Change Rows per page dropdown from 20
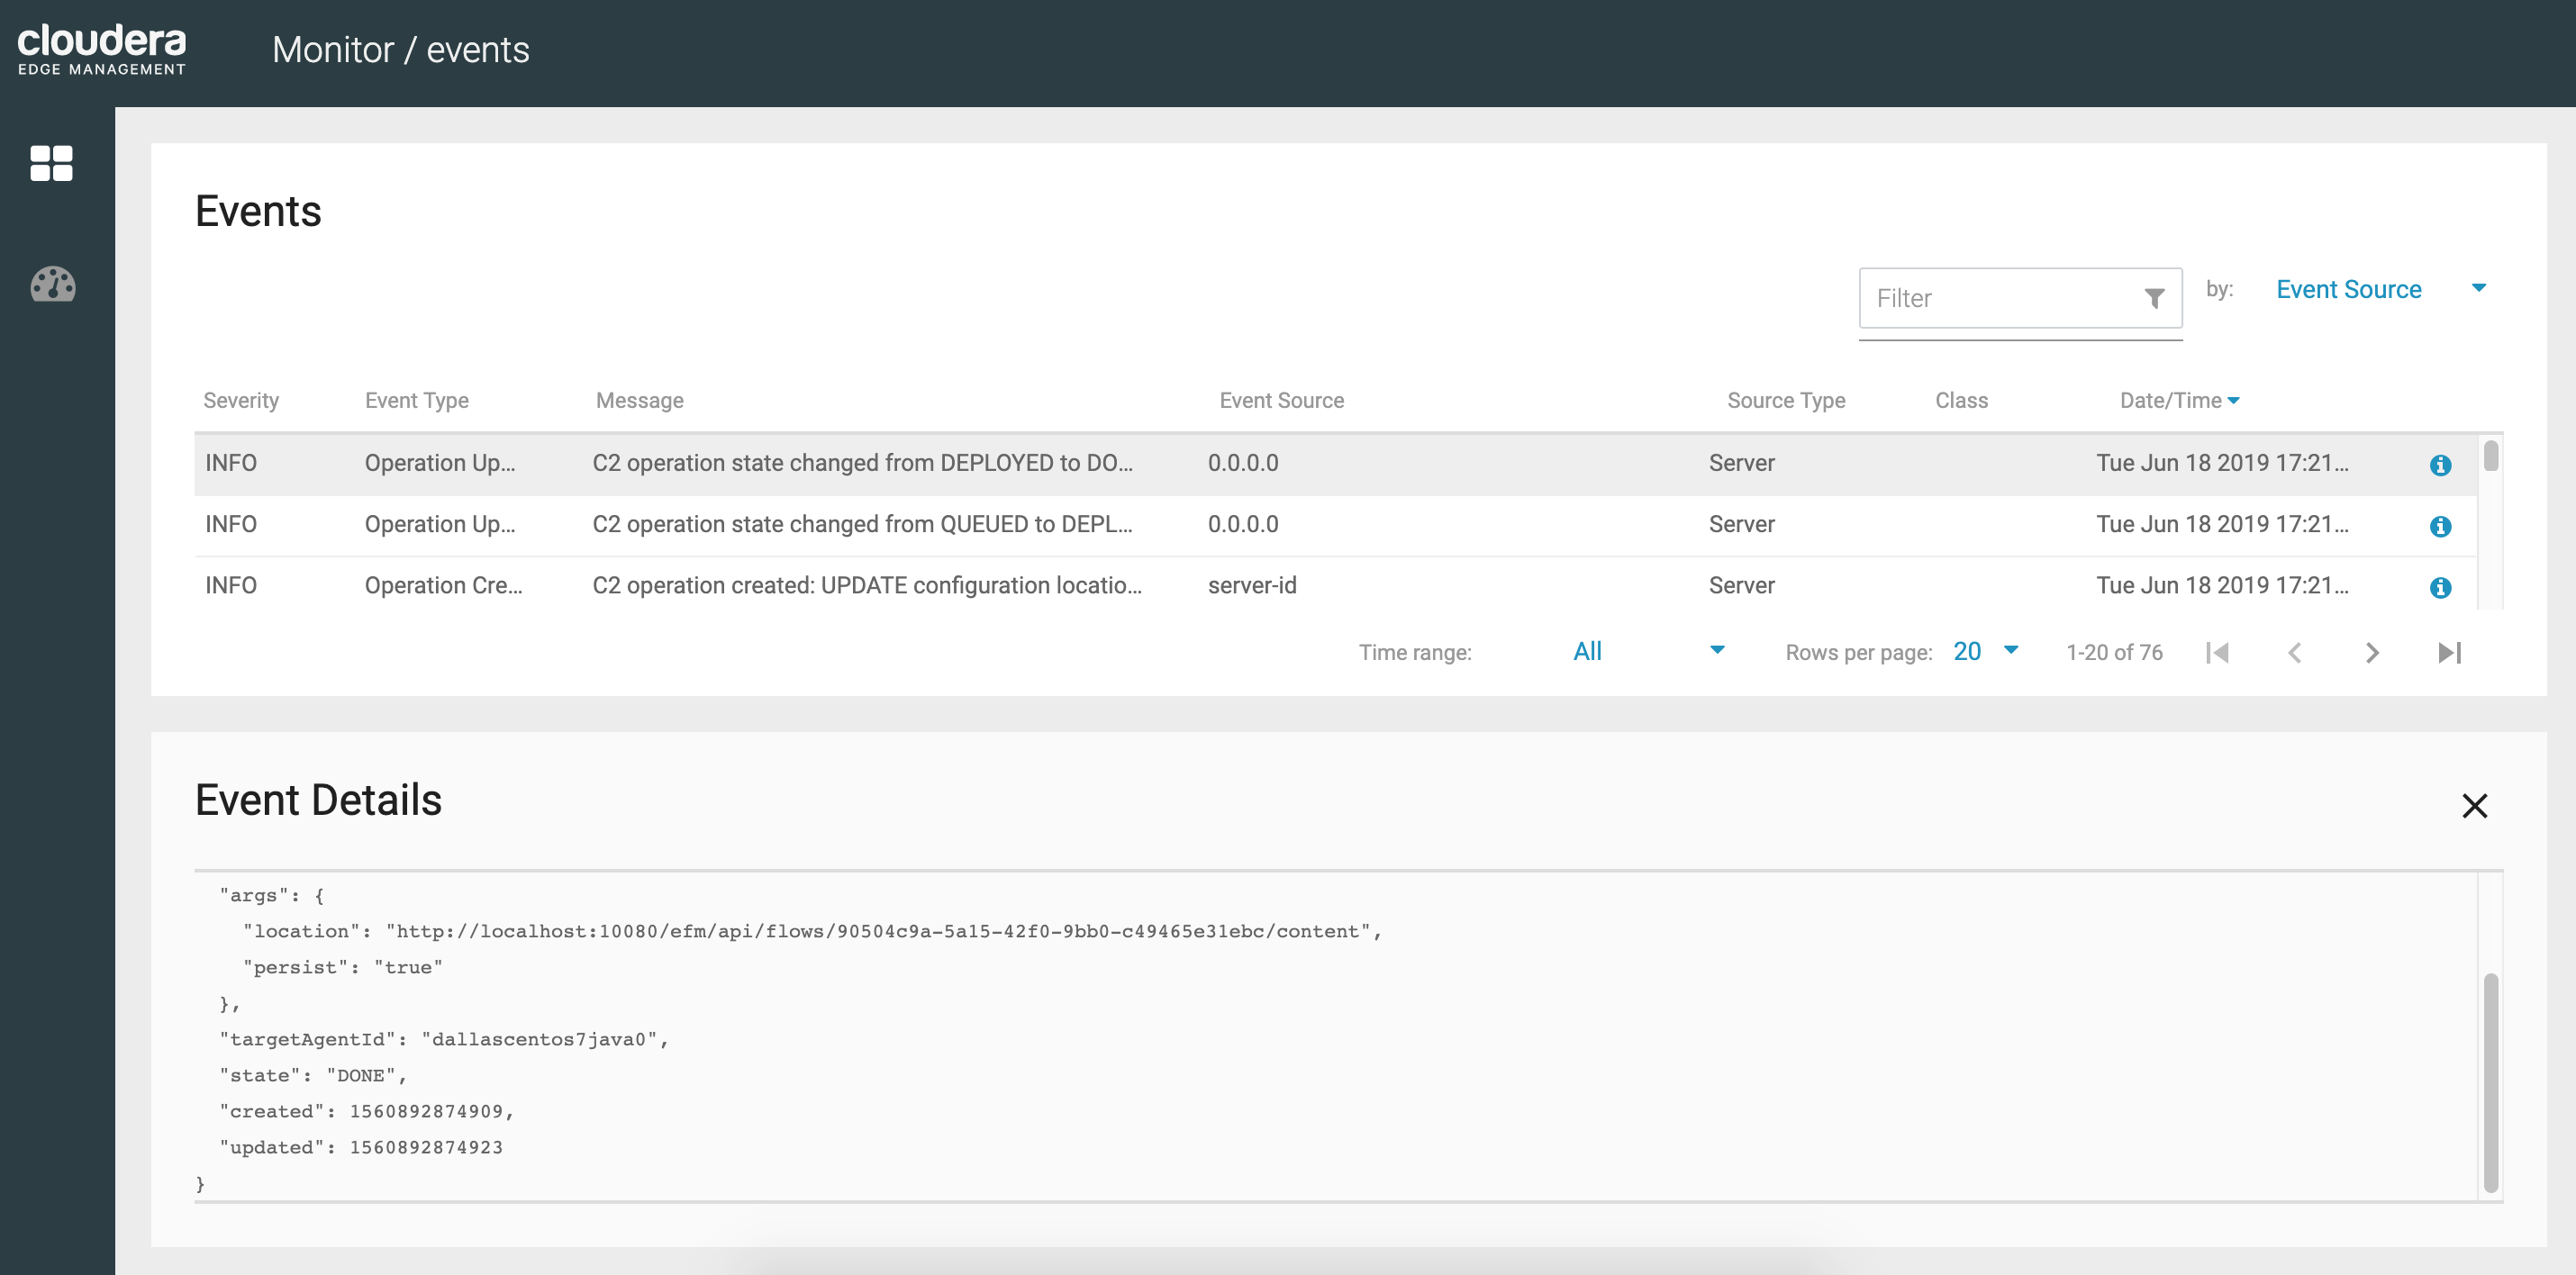This screenshot has height=1275, width=2576. (x=1985, y=651)
